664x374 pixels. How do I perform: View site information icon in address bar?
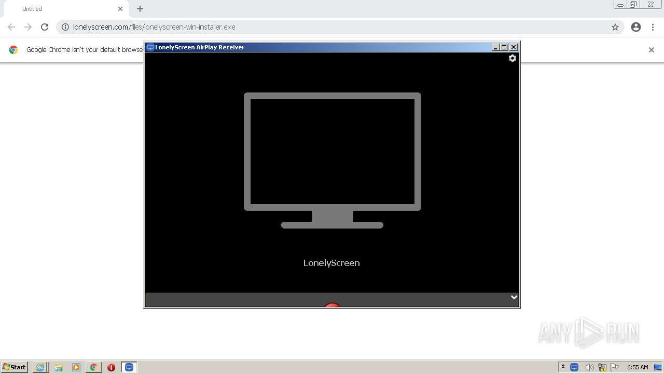[x=65, y=27]
